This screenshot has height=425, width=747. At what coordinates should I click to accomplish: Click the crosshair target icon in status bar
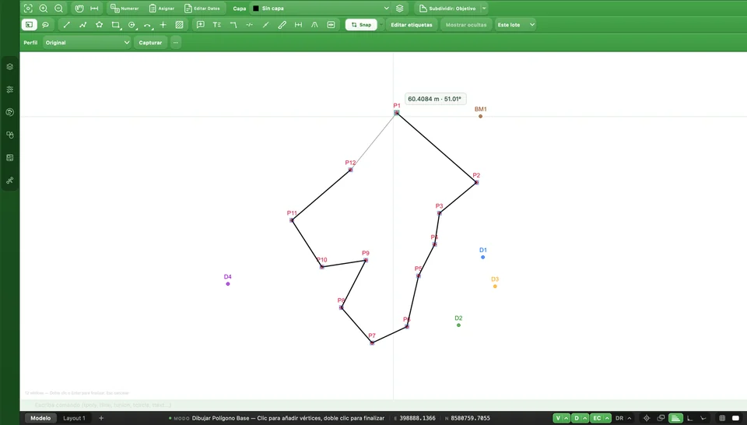647,418
